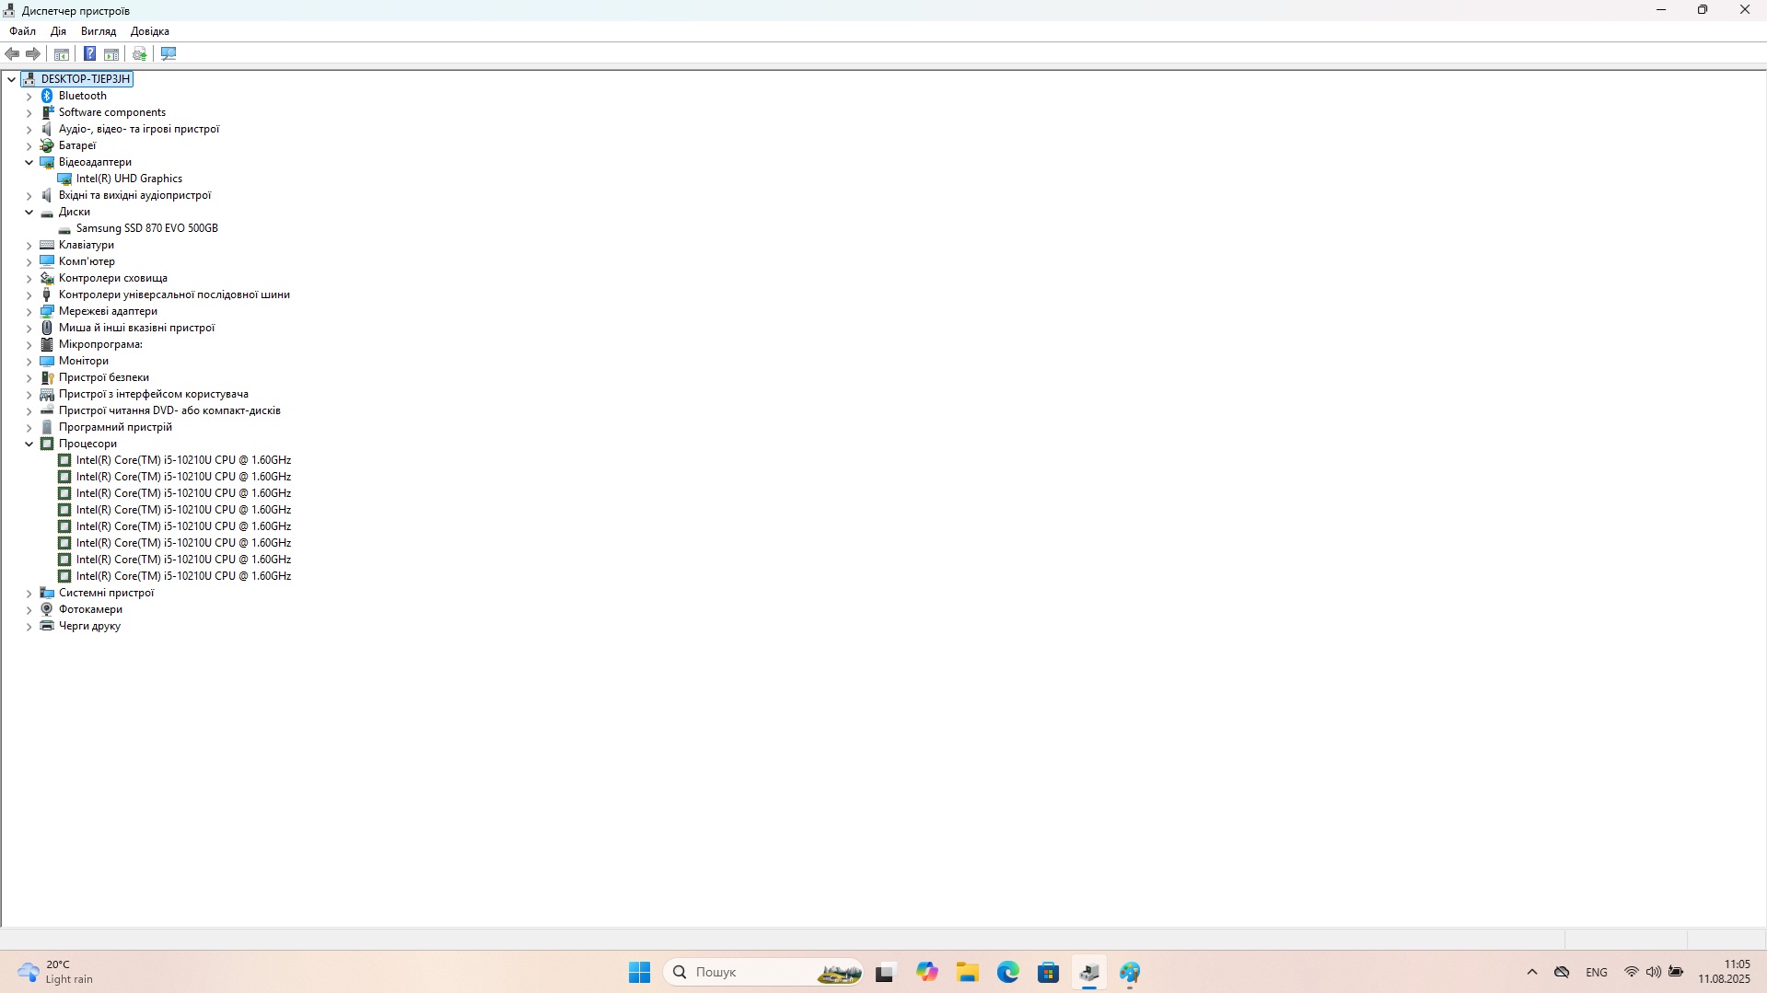Open Microsoft Edge from taskbar
Viewport: 1767px width, 993px height.
click(1008, 972)
